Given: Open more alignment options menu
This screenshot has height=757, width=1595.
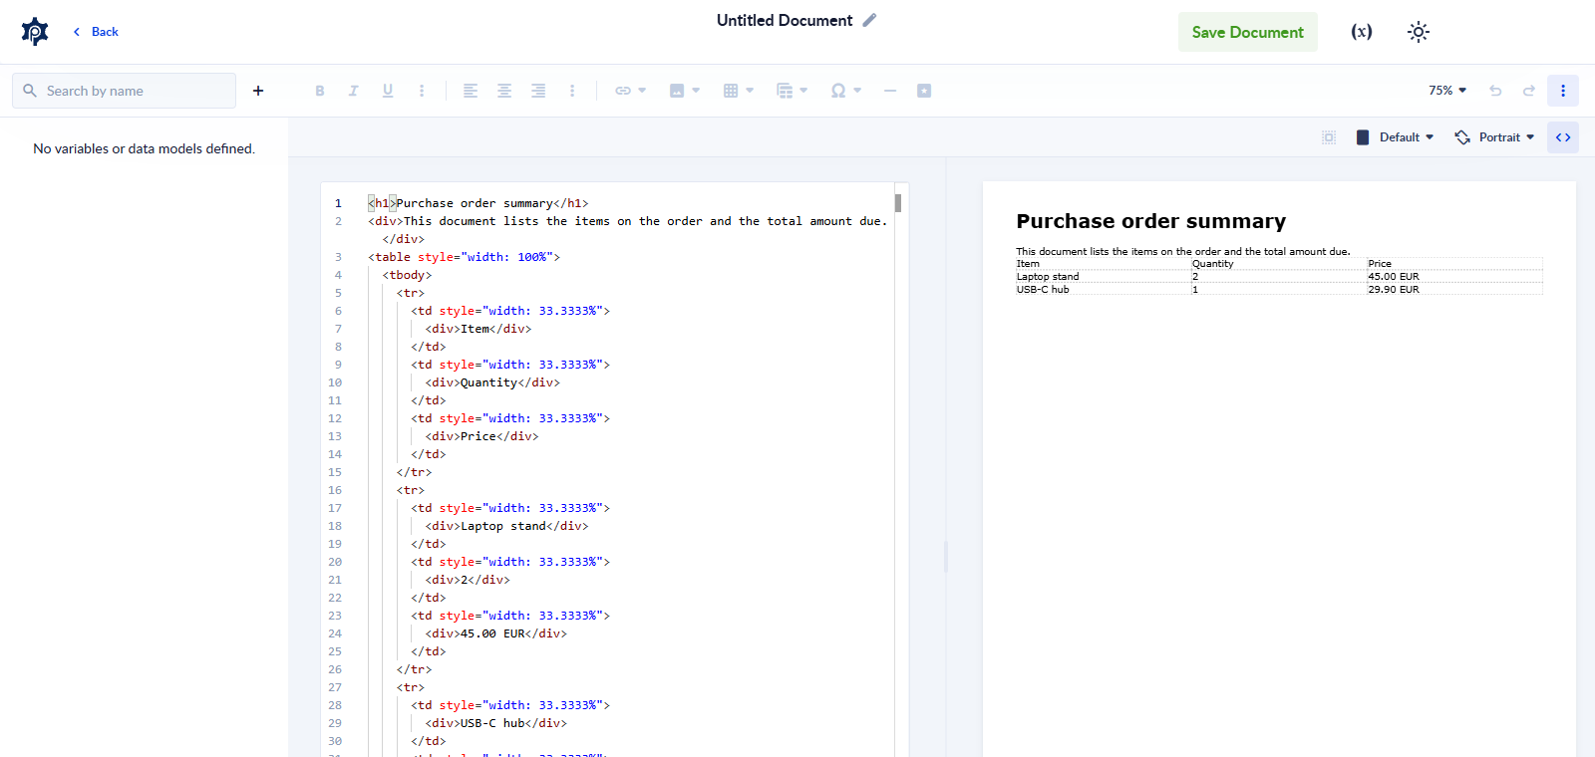Looking at the screenshot, I should click(572, 91).
